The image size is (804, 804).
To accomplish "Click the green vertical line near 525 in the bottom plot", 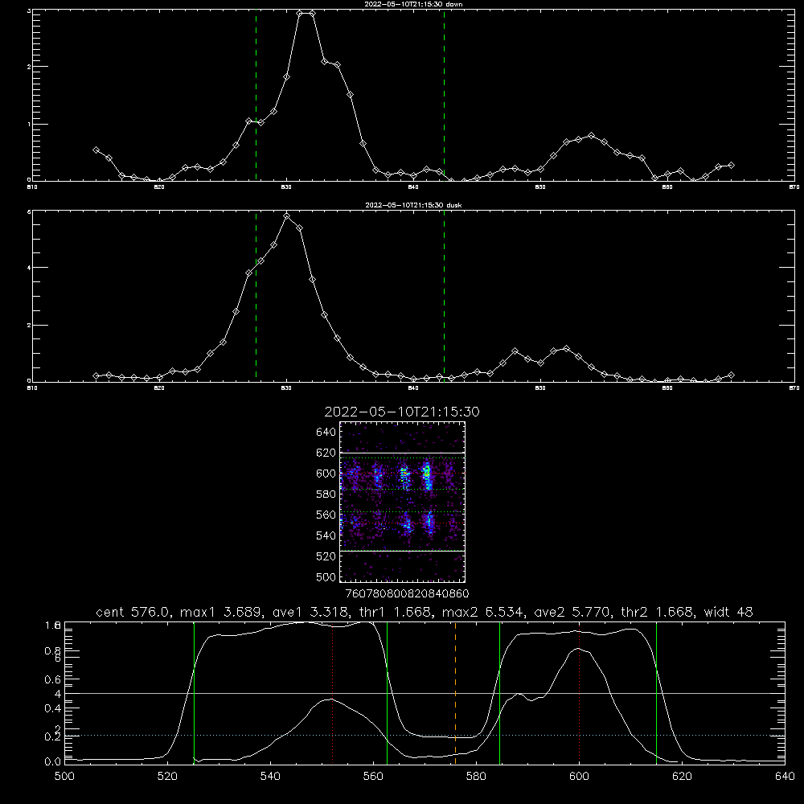I will coord(194,693).
